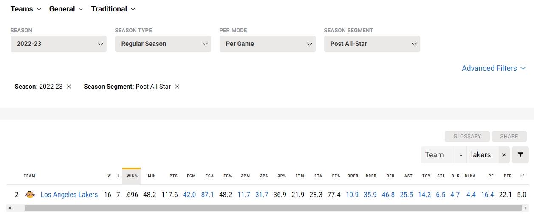The width and height of the screenshot is (534, 215).
Task: Sort table by the PTS column header
Action: (x=173, y=176)
